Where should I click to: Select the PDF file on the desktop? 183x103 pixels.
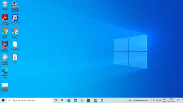coord(15,59)
